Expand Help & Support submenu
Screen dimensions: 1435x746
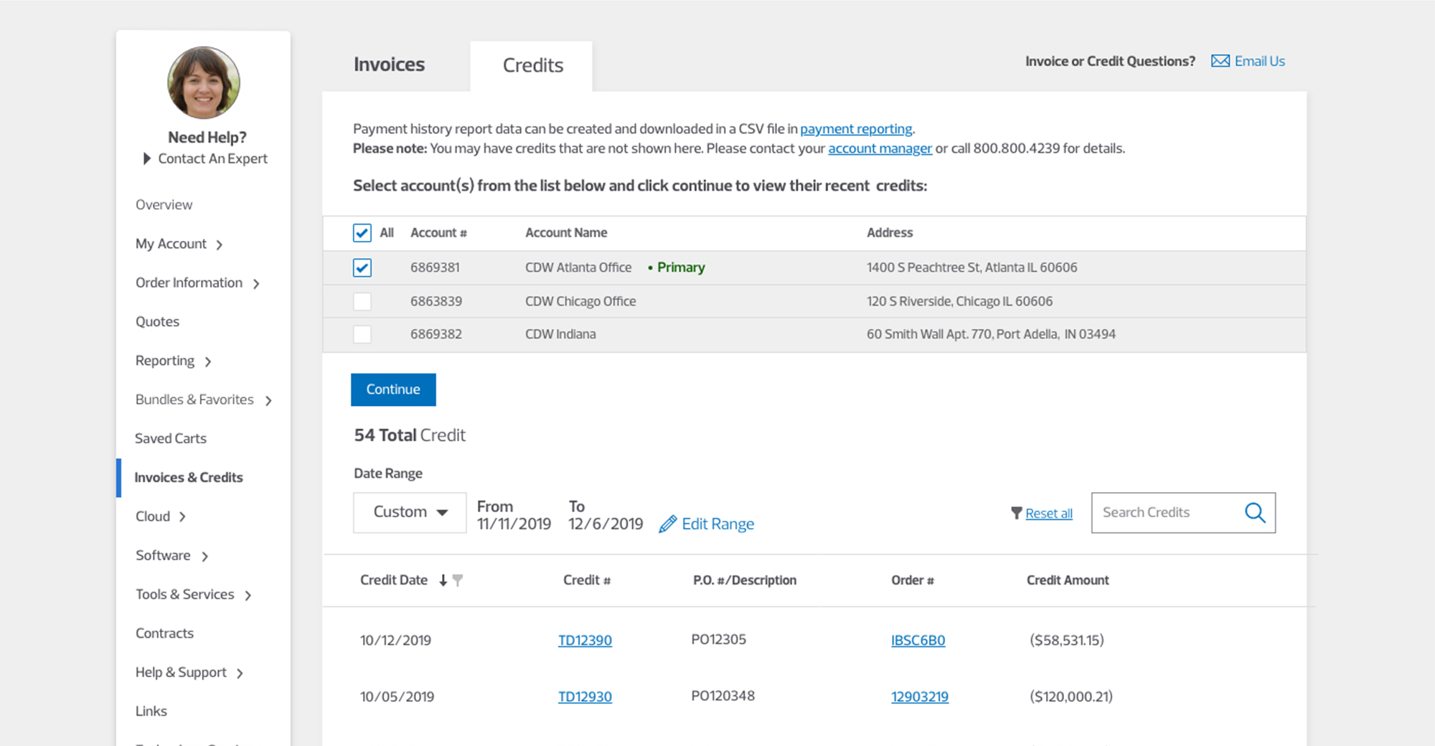pyautogui.click(x=240, y=673)
